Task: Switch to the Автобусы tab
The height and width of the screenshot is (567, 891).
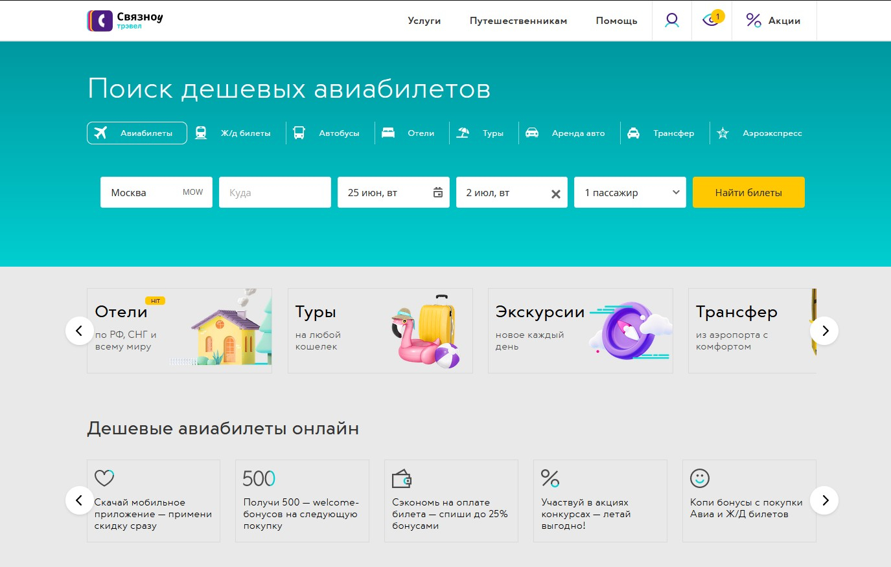Action: pos(299,133)
